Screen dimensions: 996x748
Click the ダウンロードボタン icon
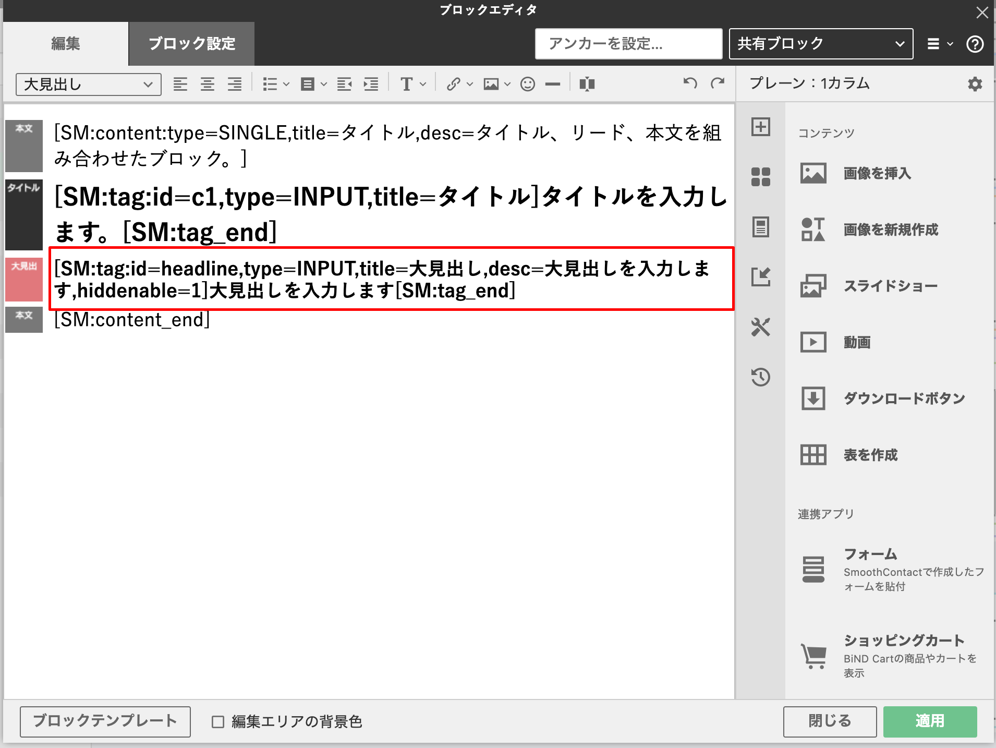(x=813, y=399)
